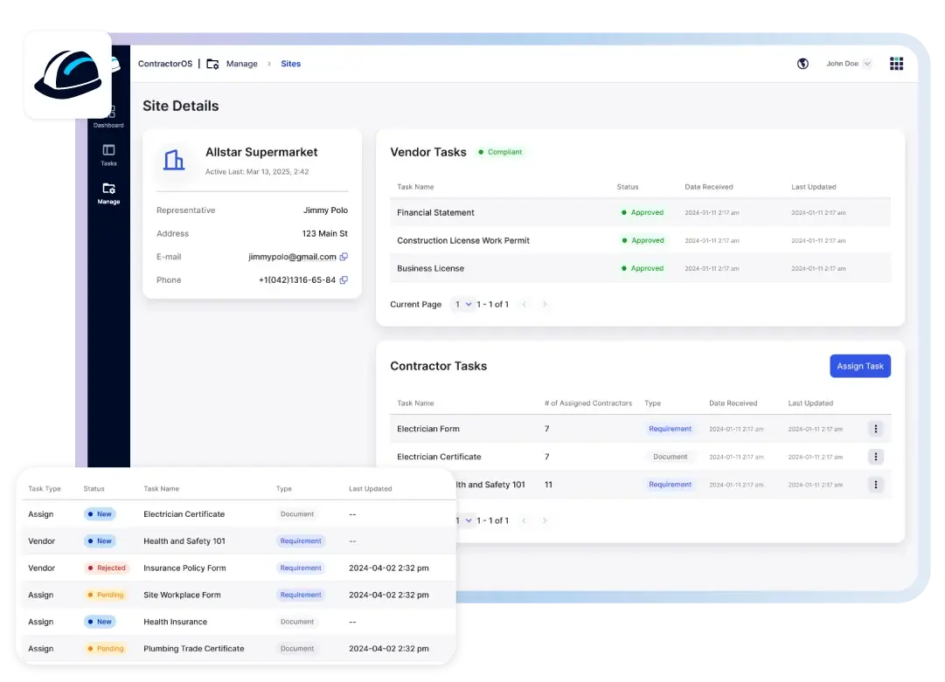Click the Dashboard sidebar item
Screen dimensions: 945x682
[108, 117]
